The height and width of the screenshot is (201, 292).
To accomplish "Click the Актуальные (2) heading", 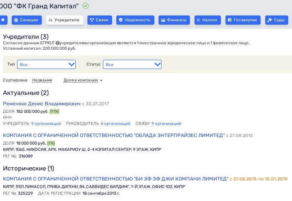I will 26,93.
